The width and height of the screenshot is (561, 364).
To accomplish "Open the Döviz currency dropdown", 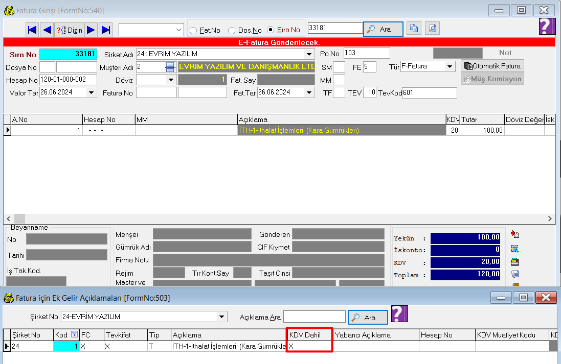I will point(171,80).
